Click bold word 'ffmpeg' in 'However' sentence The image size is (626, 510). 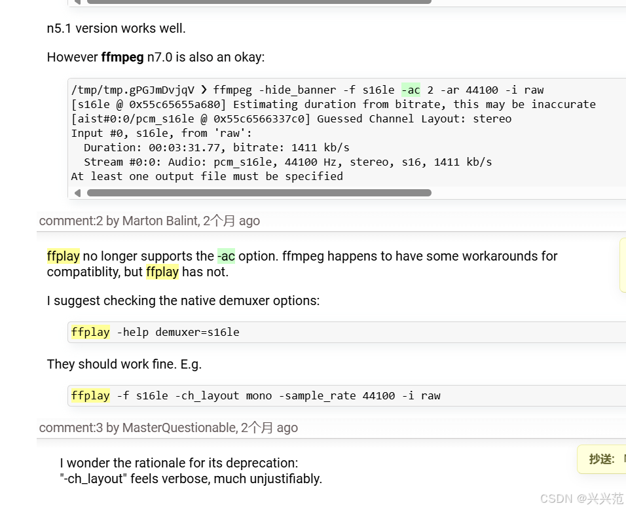122,58
